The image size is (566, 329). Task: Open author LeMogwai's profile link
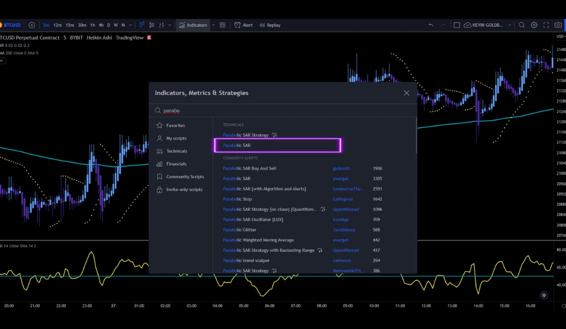click(343, 199)
